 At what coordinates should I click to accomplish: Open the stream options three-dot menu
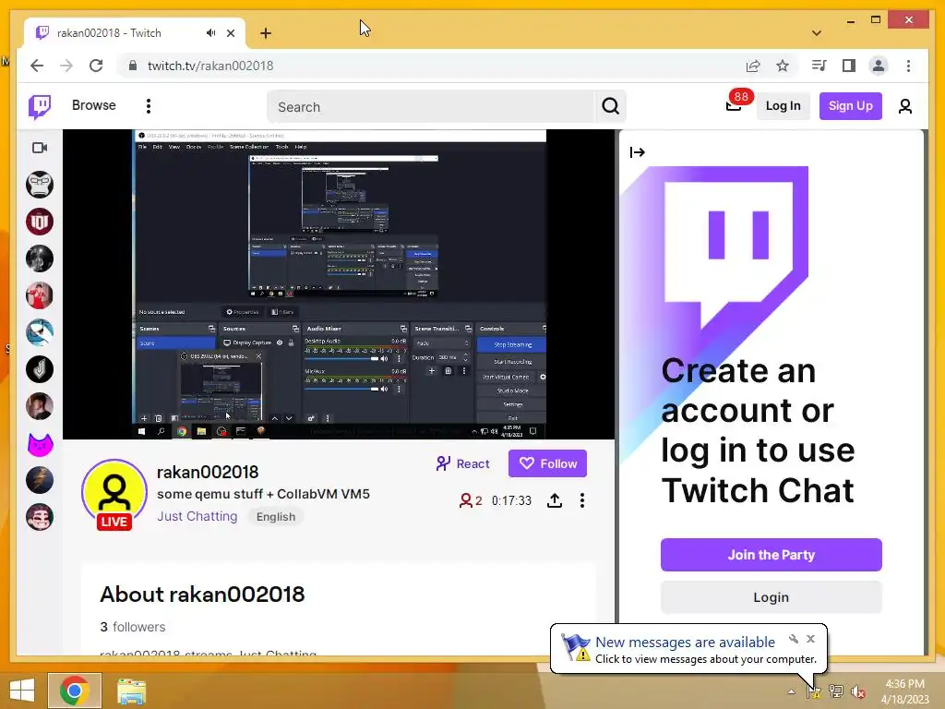(581, 500)
